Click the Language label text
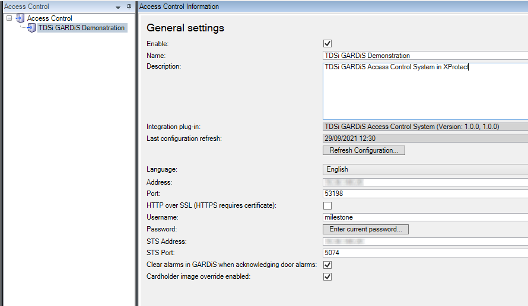Image resolution: width=528 pixels, height=306 pixels. click(x=161, y=169)
